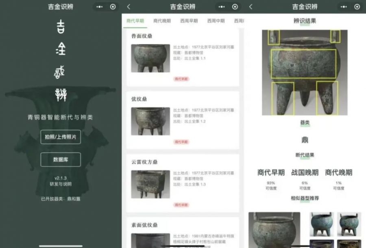Select the 商代早期 93% dating result
Image resolution: width=366 pixels, height=248 pixels.
tap(271, 179)
